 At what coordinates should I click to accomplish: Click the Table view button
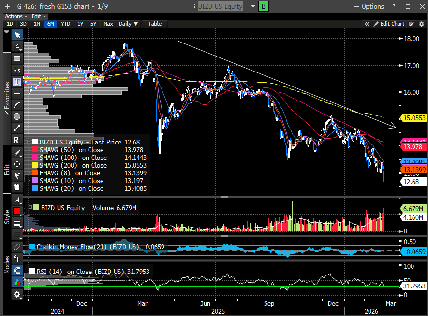pyautogui.click(x=155, y=24)
